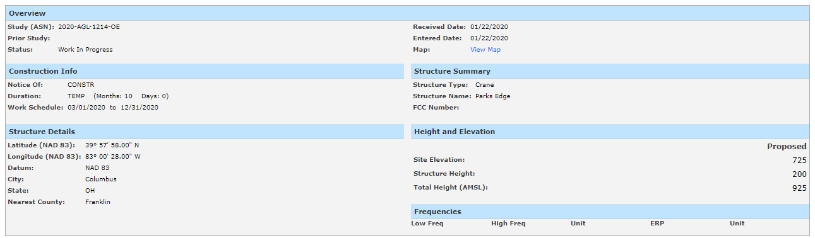This screenshot has width=815, height=238.
Task: Click the Total Height value 925
Action: point(799,188)
